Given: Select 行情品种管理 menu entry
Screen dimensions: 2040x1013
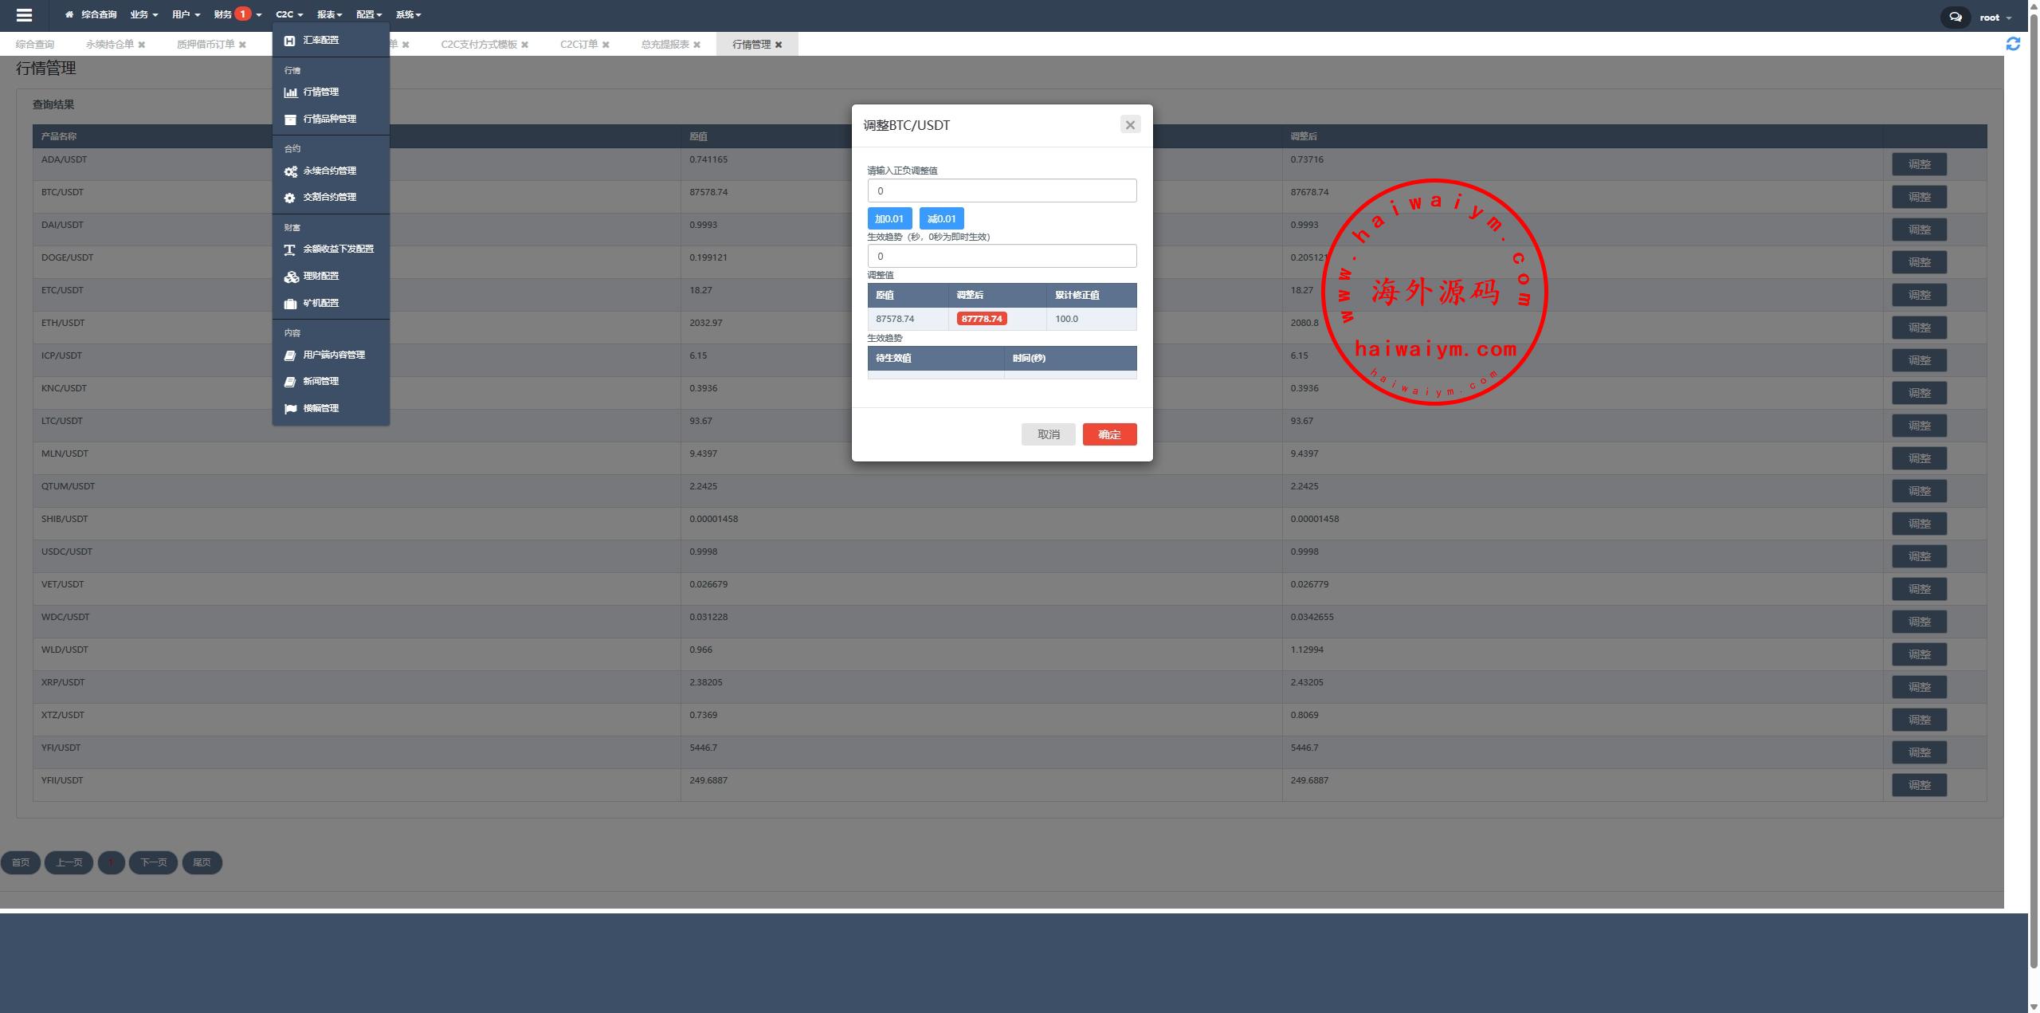Looking at the screenshot, I should coord(329,119).
